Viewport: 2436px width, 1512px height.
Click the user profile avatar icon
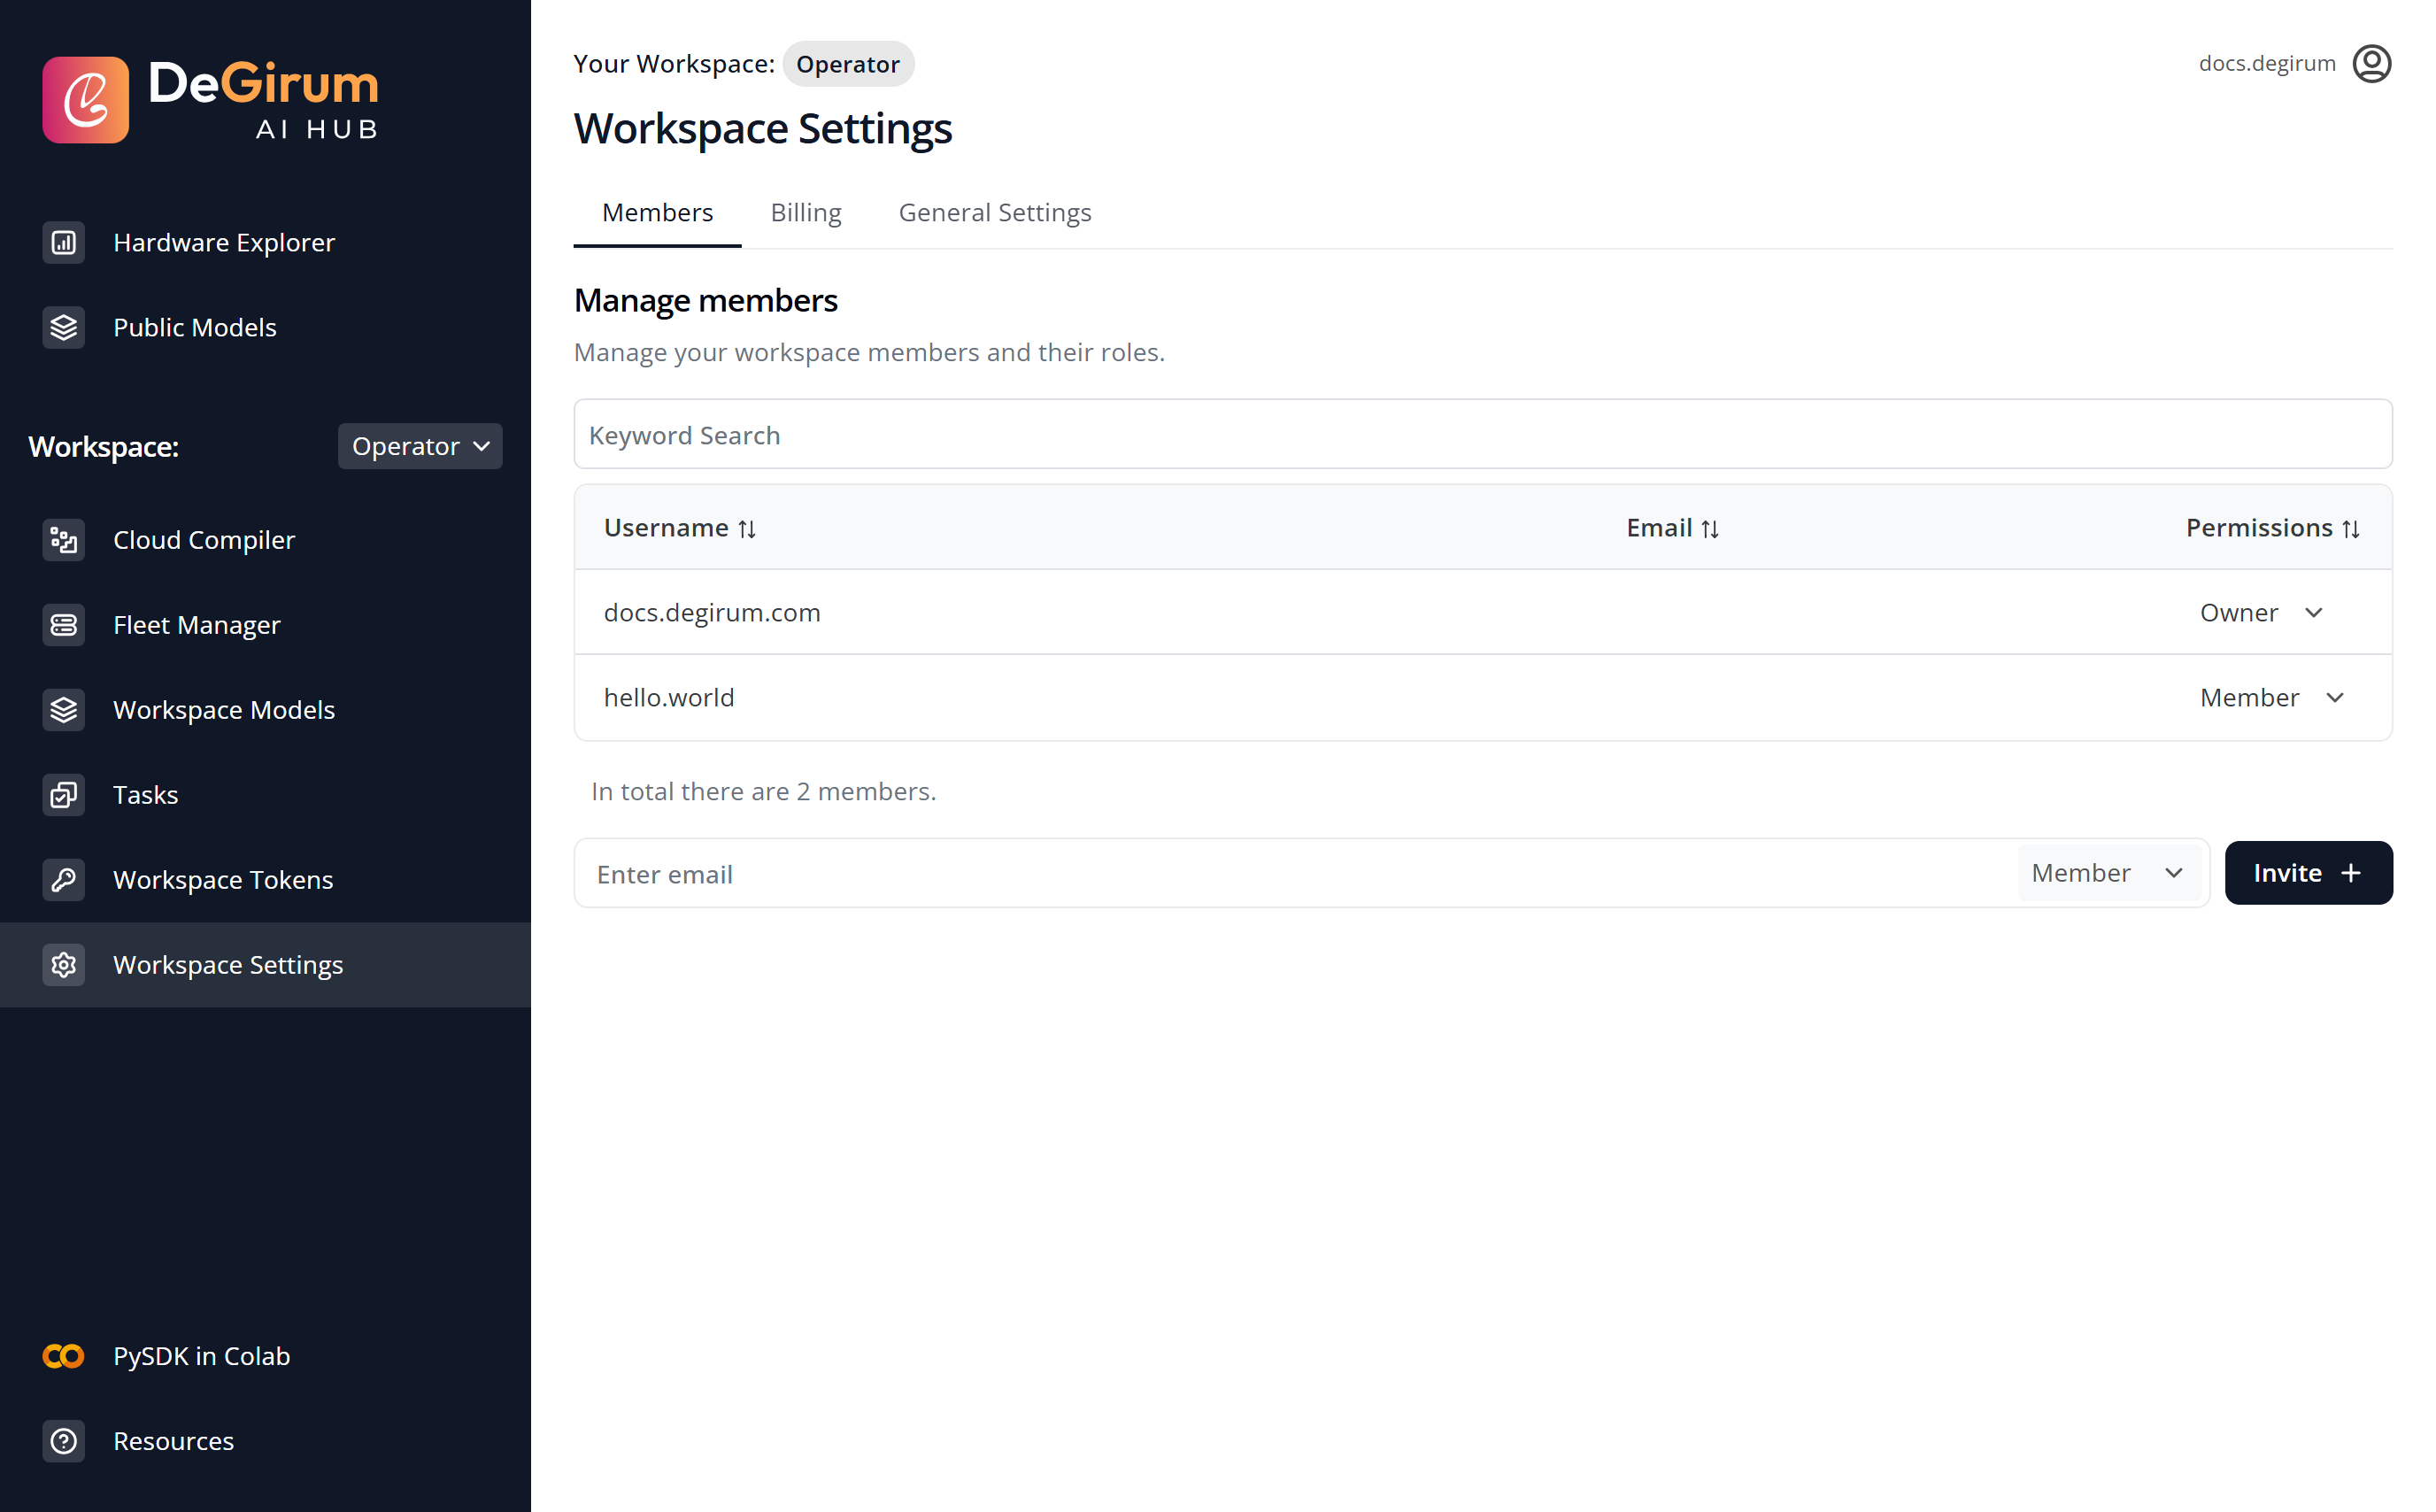coord(2370,64)
